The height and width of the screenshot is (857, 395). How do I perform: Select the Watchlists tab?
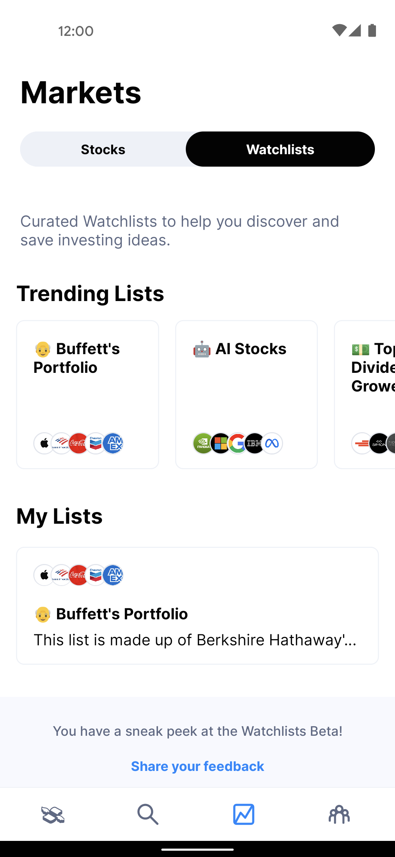[280, 149]
